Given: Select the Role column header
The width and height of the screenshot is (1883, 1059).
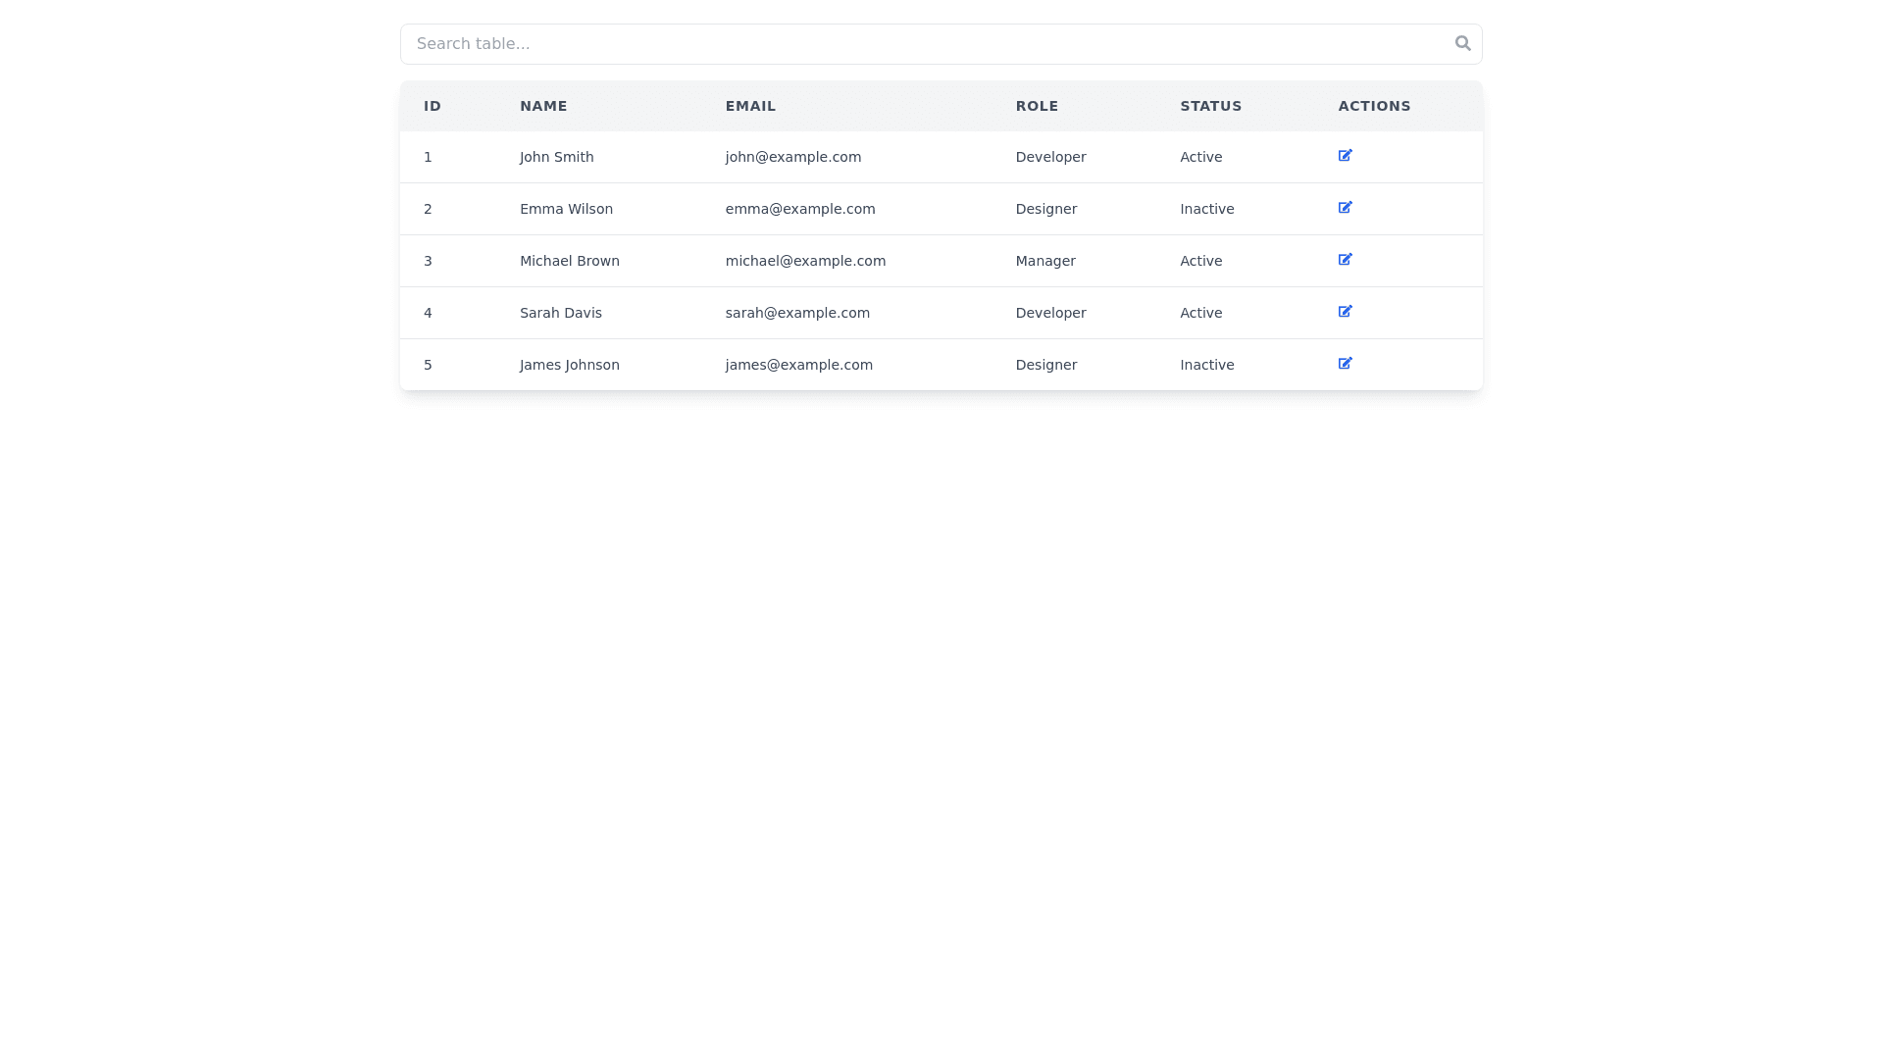Looking at the screenshot, I should click(x=1037, y=106).
